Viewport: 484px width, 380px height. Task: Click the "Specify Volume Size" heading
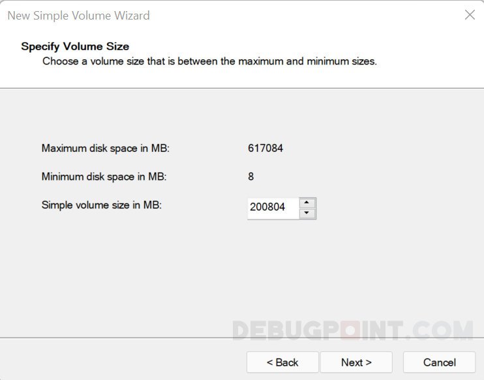[x=75, y=46]
